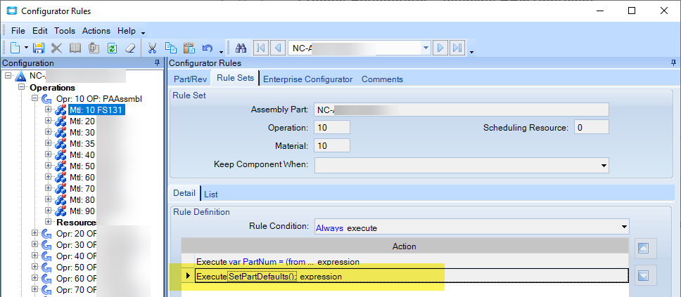Click the Save icon in toolbar
The image size is (681, 297).
click(x=39, y=48)
